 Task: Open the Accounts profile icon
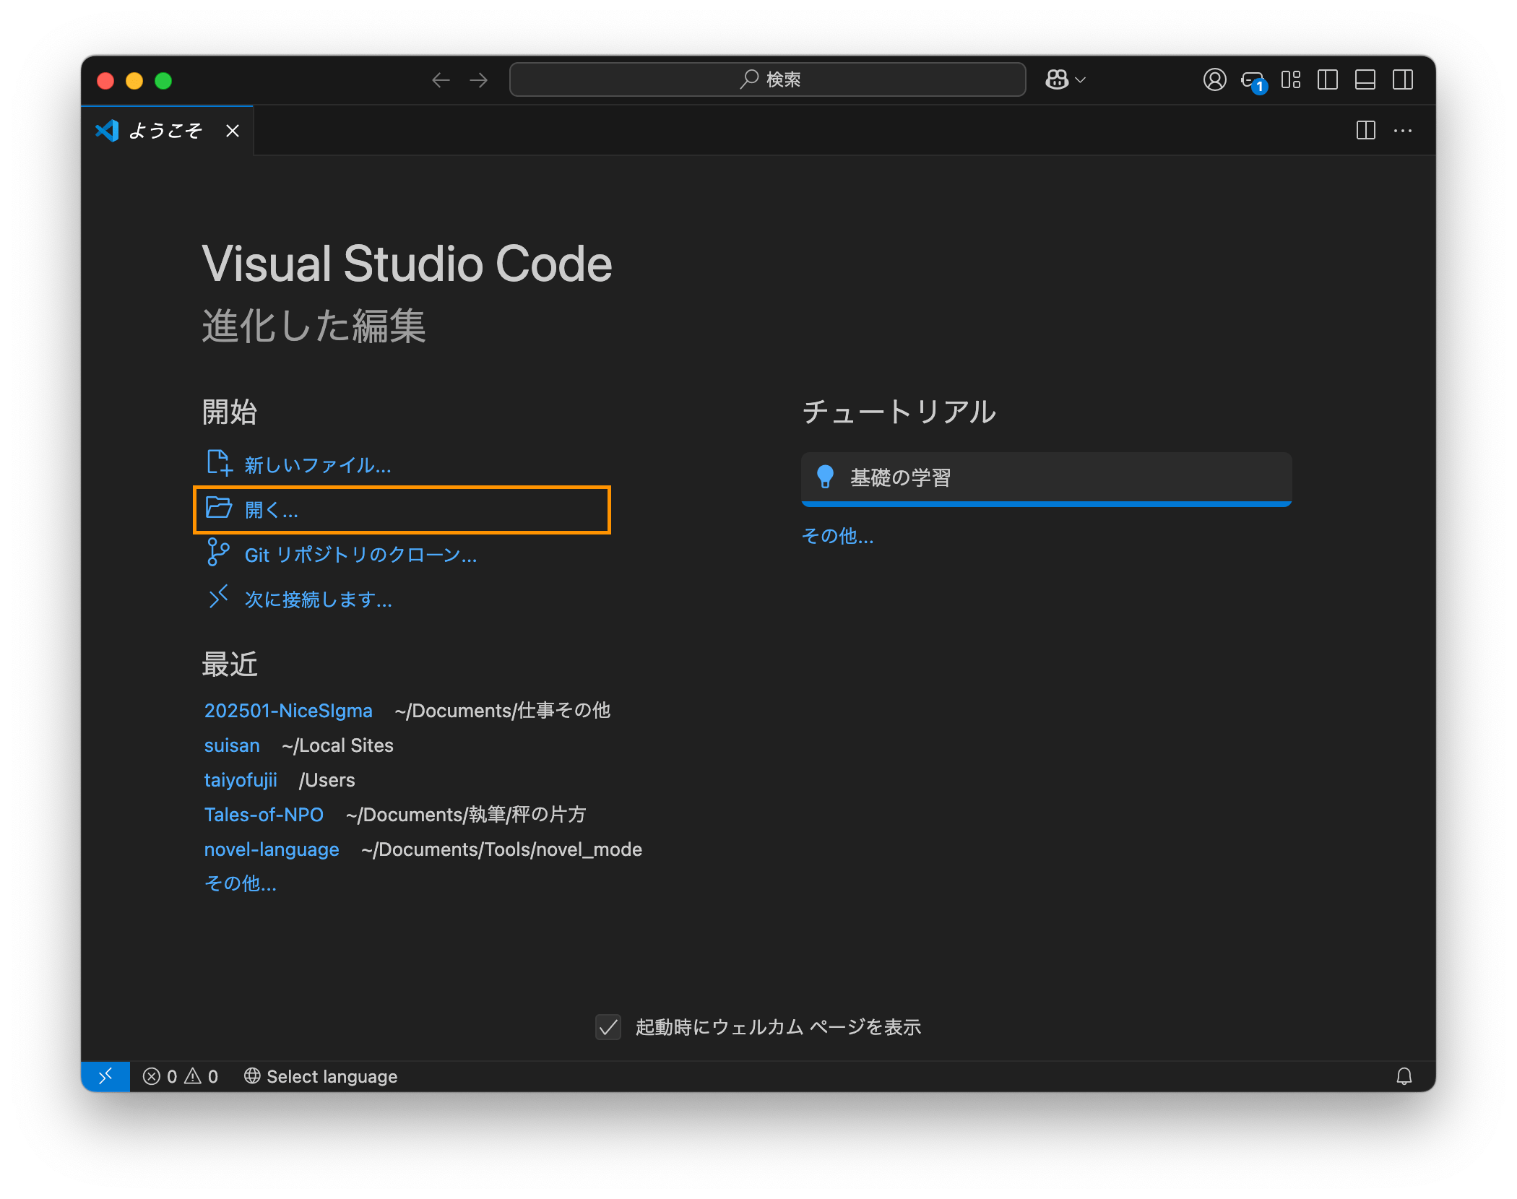coord(1214,79)
